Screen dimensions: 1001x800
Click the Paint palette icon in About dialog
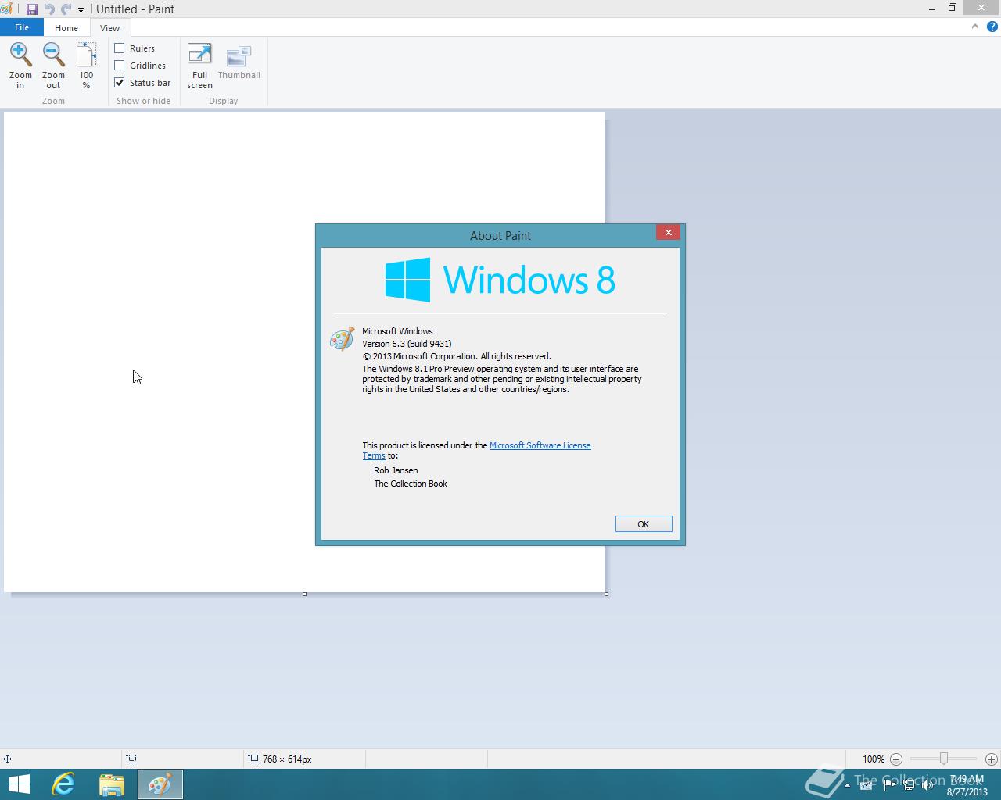click(342, 339)
